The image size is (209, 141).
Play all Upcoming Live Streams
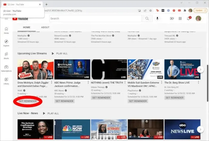tap(59, 53)
